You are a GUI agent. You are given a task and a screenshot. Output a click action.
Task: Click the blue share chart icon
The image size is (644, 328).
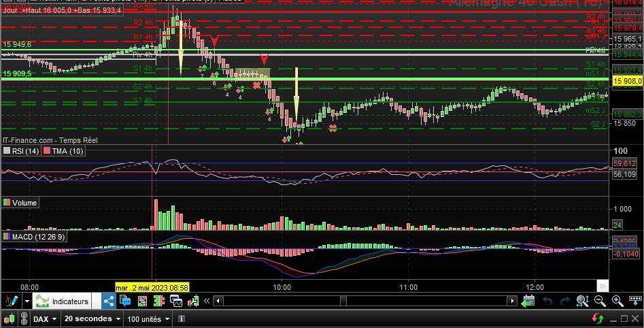(109, 301)
